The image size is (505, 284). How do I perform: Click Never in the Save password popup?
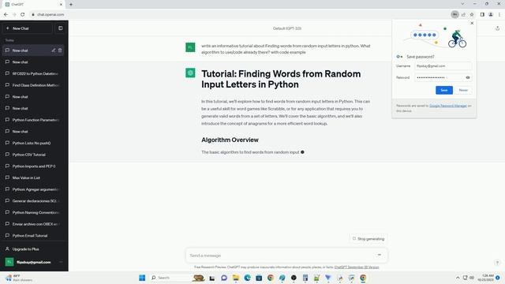(x=463, y=90)
